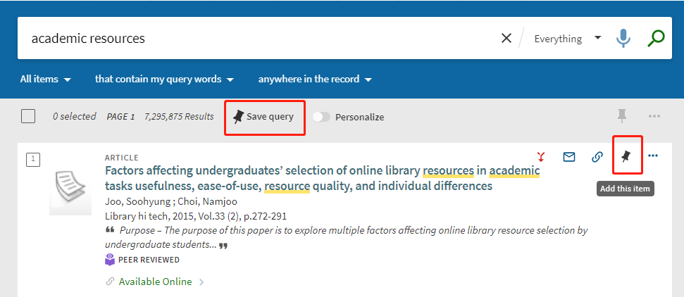Screen dimensions: 684x297
Task: Open the 'that contain my query words' dropdown
Action: (164, 80)
